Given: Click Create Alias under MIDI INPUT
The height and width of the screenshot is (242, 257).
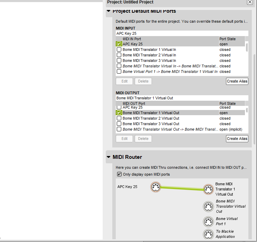Looking at the screenshot, I should [237, 81].
